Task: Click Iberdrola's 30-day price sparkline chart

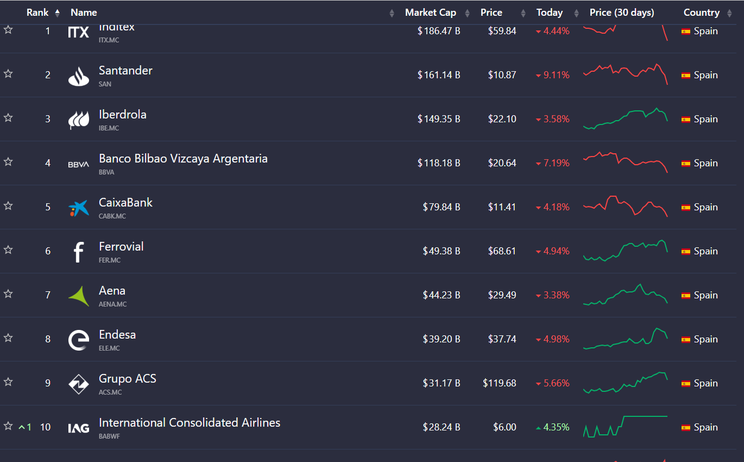Action: 625,119
